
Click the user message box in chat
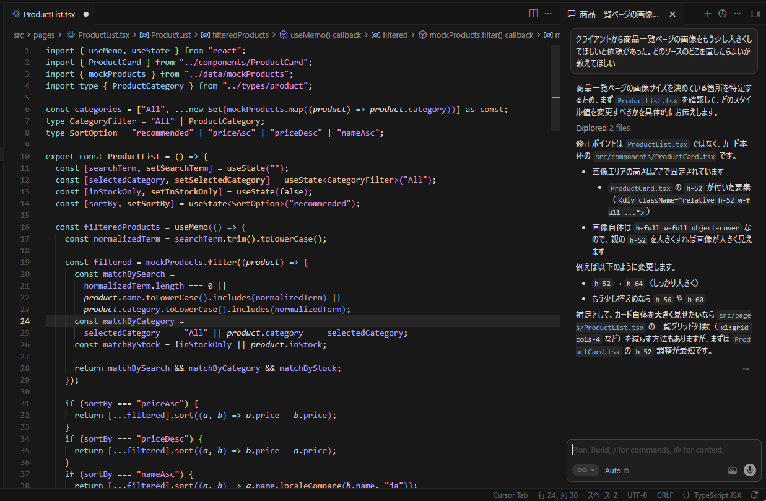tap(664, 51)
